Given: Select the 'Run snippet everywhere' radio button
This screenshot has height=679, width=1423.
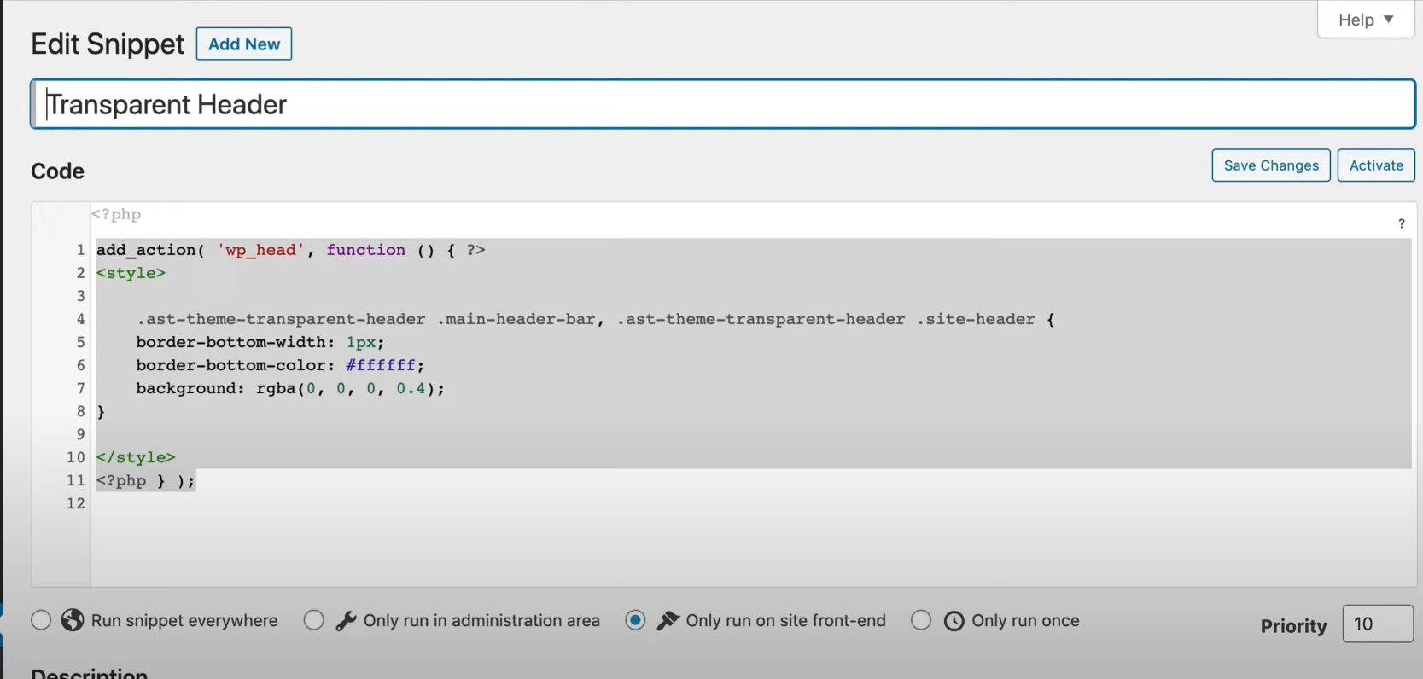Looking at the screenshot, I should 41,620.
